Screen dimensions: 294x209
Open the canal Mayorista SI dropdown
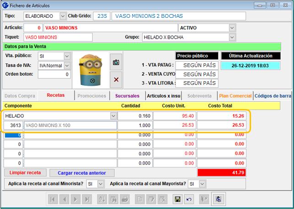click(203, 183)
